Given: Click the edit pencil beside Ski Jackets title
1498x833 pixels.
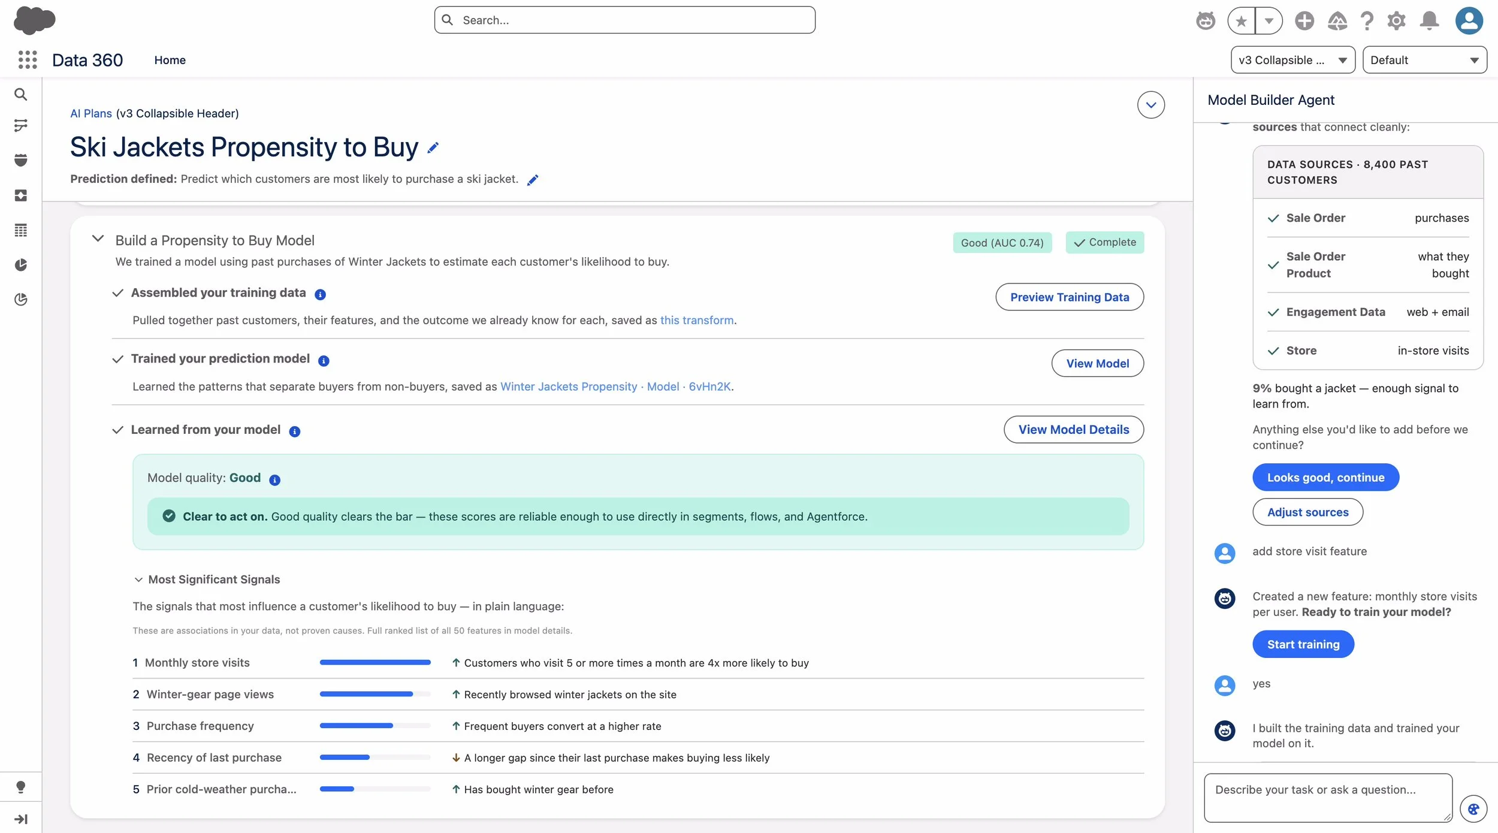Looking at the screenshot, I should point(433,147).
